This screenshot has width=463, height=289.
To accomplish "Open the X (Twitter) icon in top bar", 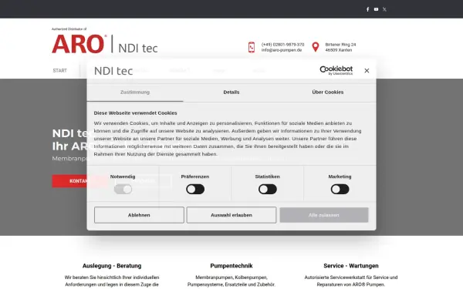I will [384, 9].
